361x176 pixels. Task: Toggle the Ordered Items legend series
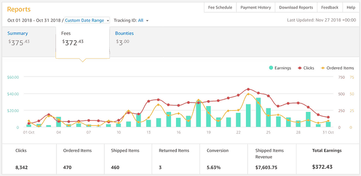tap(338, 68)
